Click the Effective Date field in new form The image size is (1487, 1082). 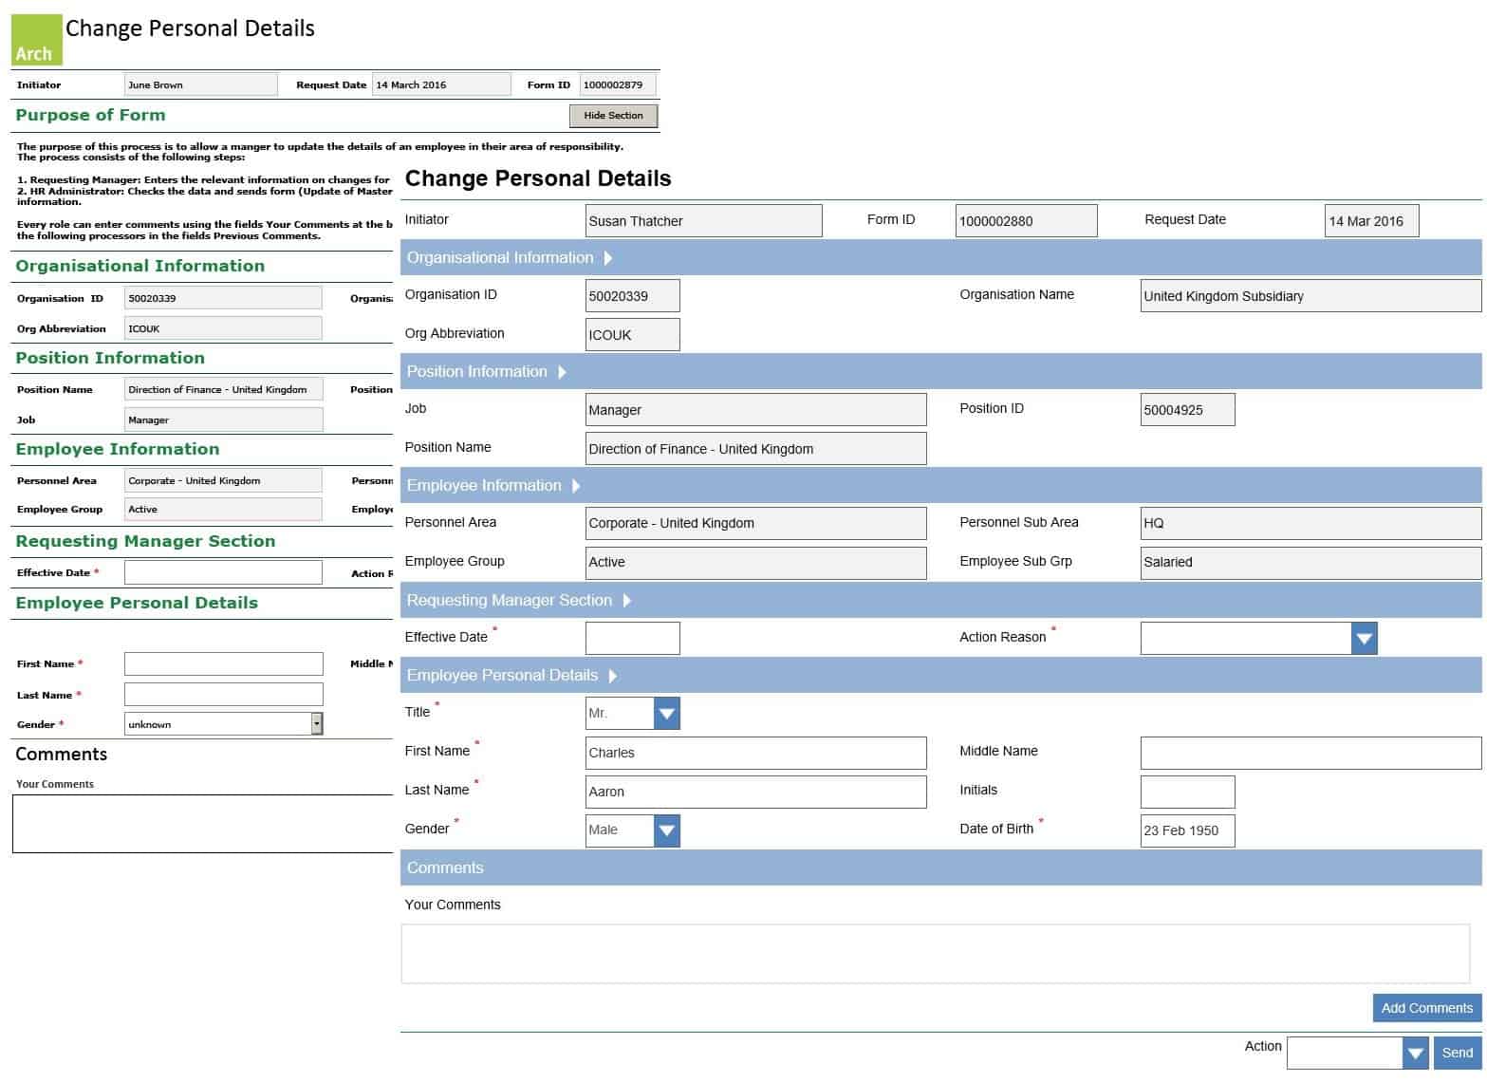[633, 639]
